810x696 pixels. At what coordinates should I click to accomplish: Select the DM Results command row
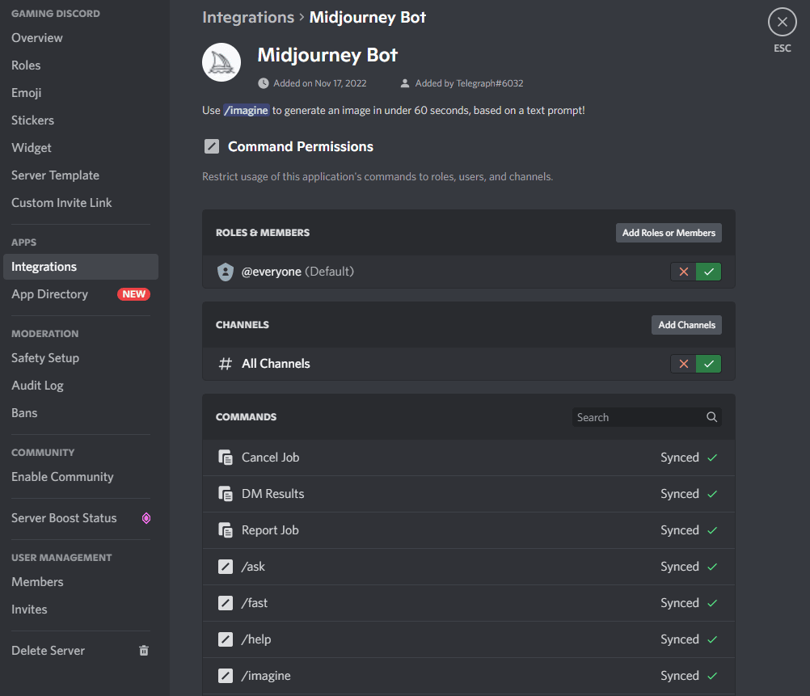point(469,494)
